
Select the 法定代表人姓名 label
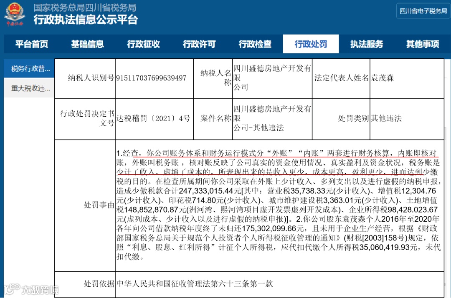click(342, 78)
